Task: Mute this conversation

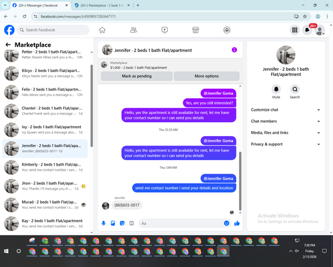Action: pyautogui.click(x=276, y=89)
